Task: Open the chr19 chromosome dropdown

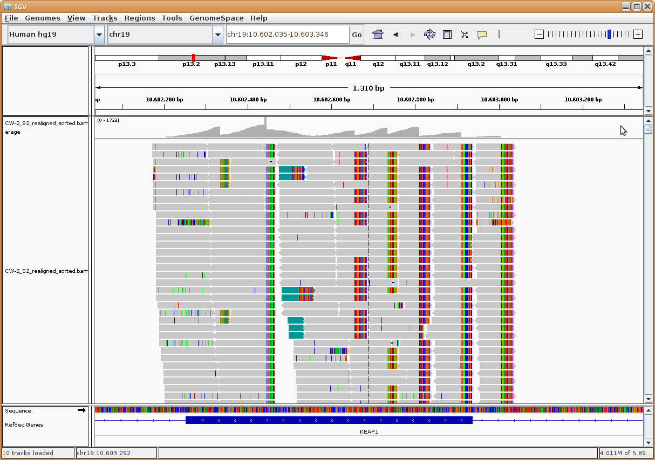Action: tap(217, 35)
